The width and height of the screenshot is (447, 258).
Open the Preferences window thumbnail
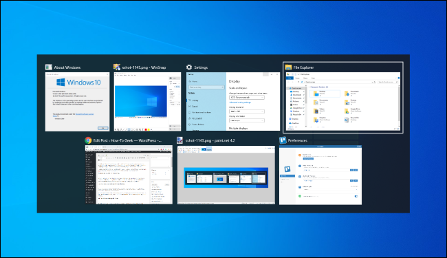[320, 175]
